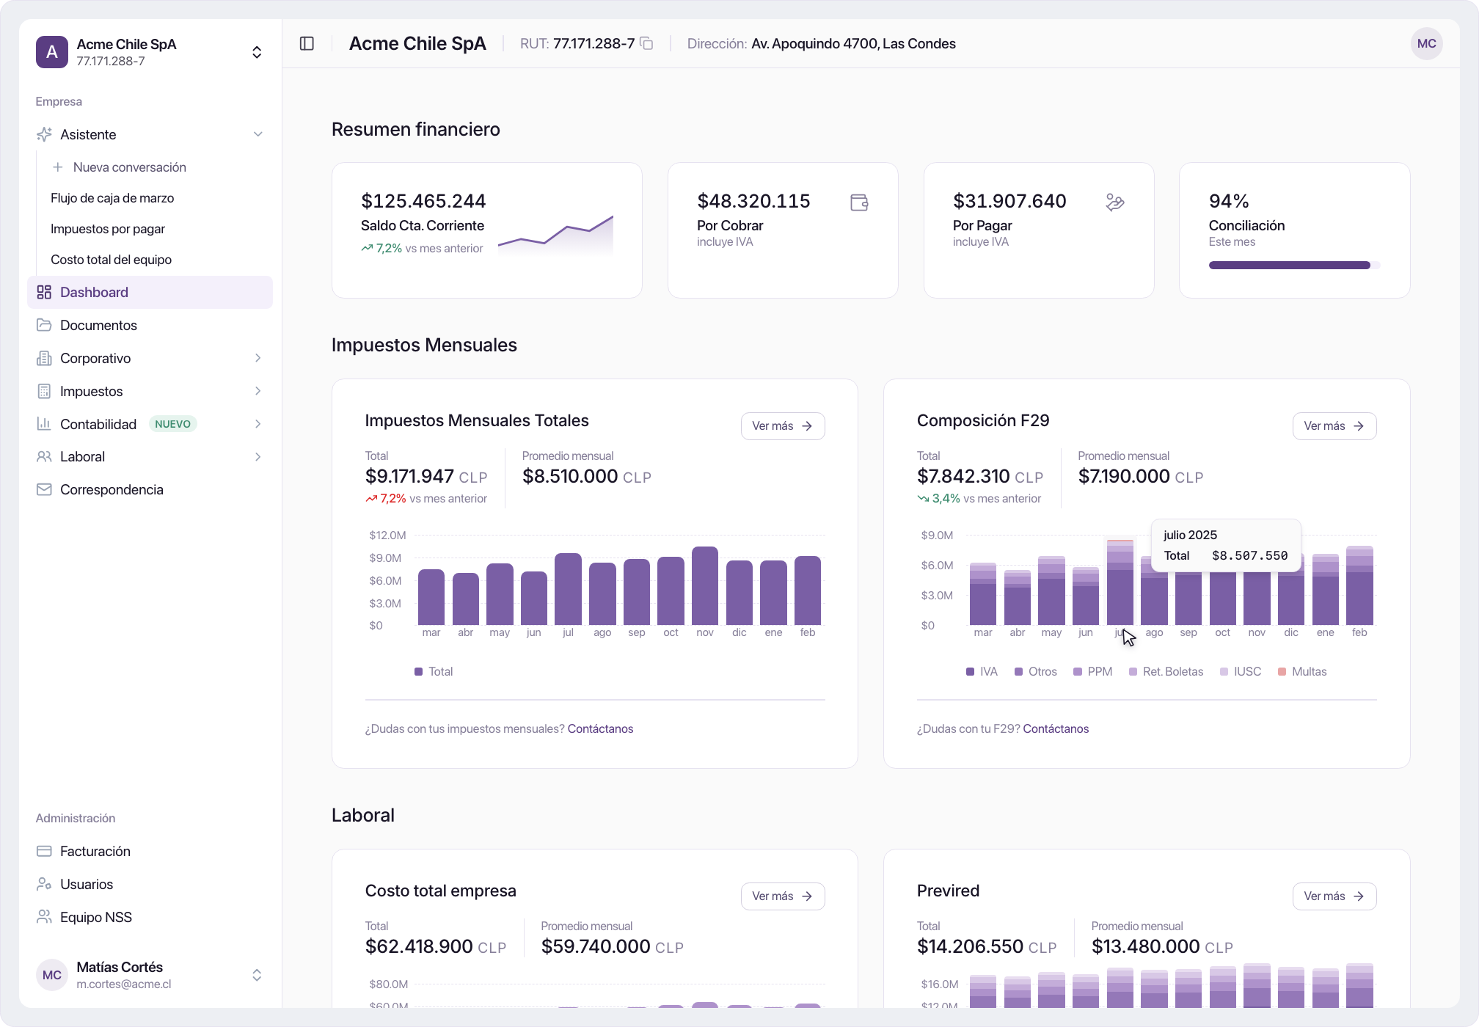Screen dimensions: 1479x1027
Task: Toggle the sidebar panel icon
Action: tap(307, 44)
